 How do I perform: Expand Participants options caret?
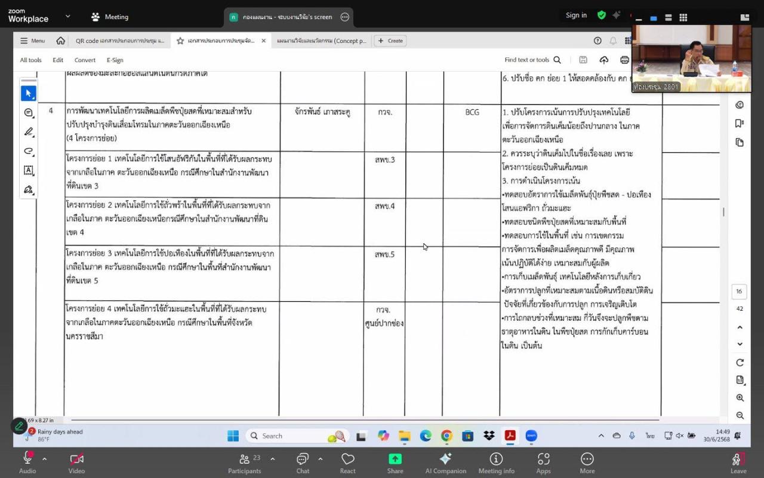pyautogui.click(x=273, y=459)
